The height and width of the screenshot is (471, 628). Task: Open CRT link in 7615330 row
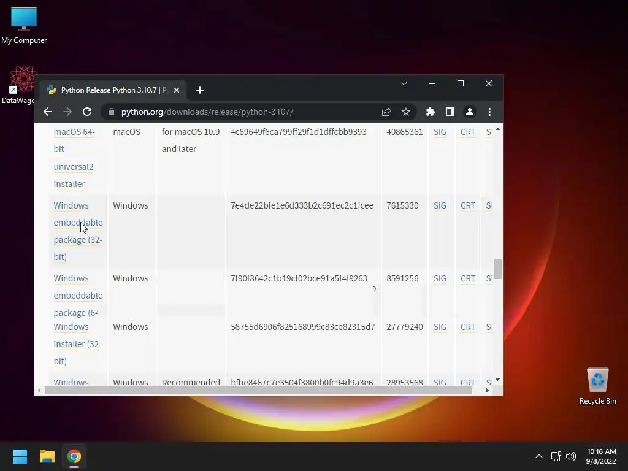point(468,205)
